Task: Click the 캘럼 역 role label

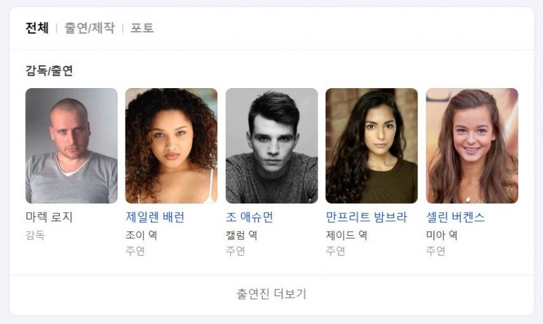Action: pyautogui.click(x=242, y=235)
